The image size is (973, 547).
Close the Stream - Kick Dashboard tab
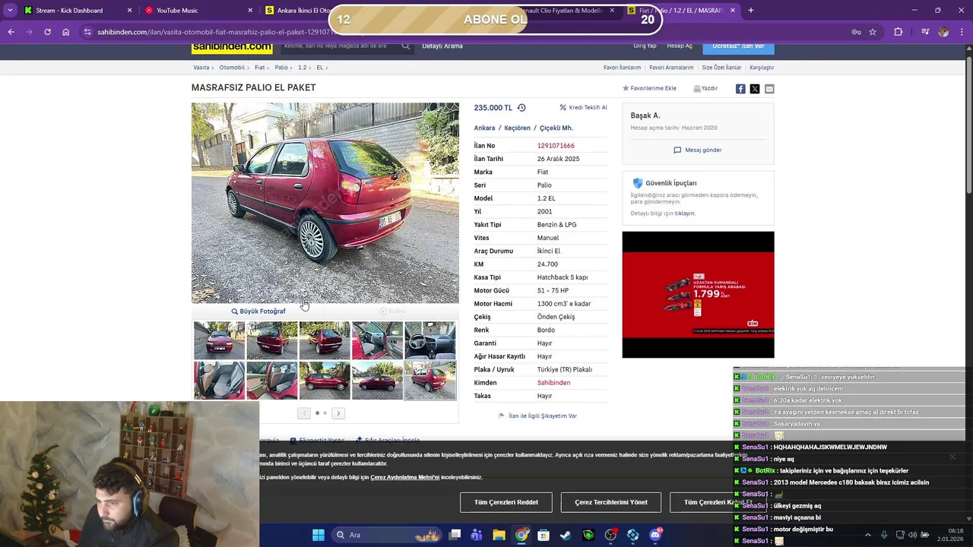pyautogui.click(x=129, y=11)
